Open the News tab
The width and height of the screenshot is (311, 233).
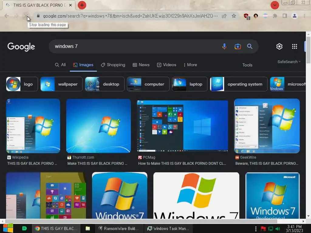[141, 65]
